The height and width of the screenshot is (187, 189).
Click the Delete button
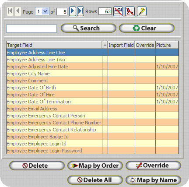[x=37, y=166]
